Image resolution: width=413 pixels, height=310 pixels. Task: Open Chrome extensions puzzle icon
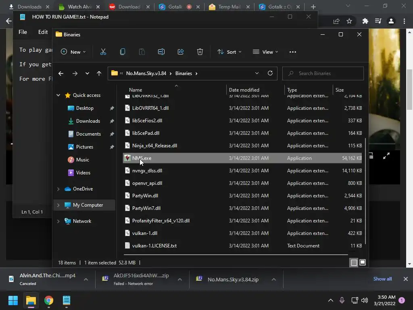tap(365, 21)
